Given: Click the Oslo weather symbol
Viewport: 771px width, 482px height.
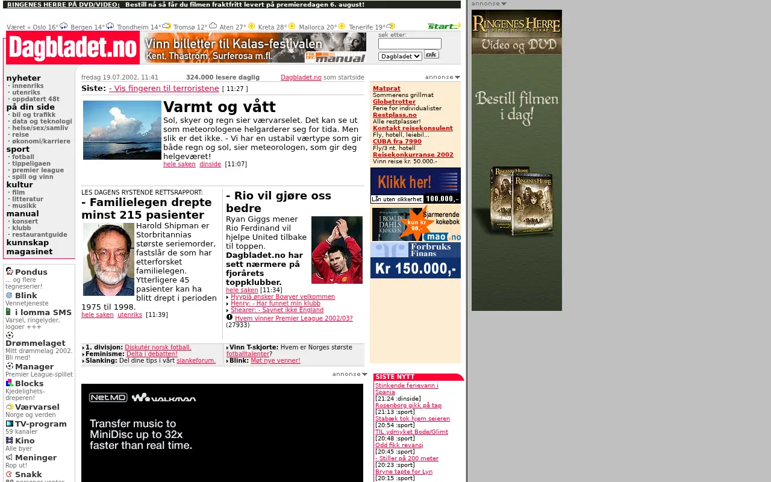Looking at the screenshot, I should pyautogui.click(x=64, y=26).
